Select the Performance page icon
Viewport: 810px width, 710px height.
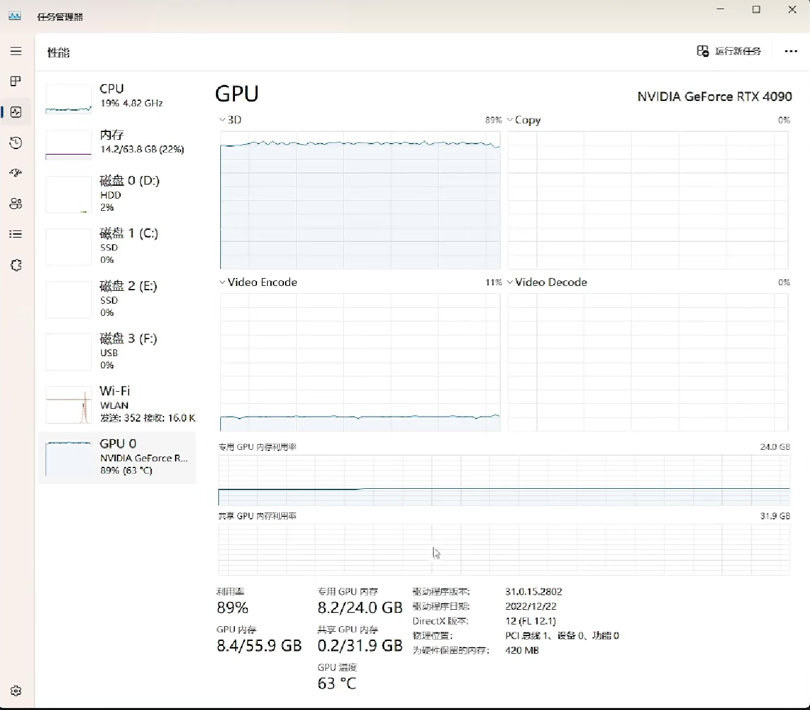pos(16,112)
